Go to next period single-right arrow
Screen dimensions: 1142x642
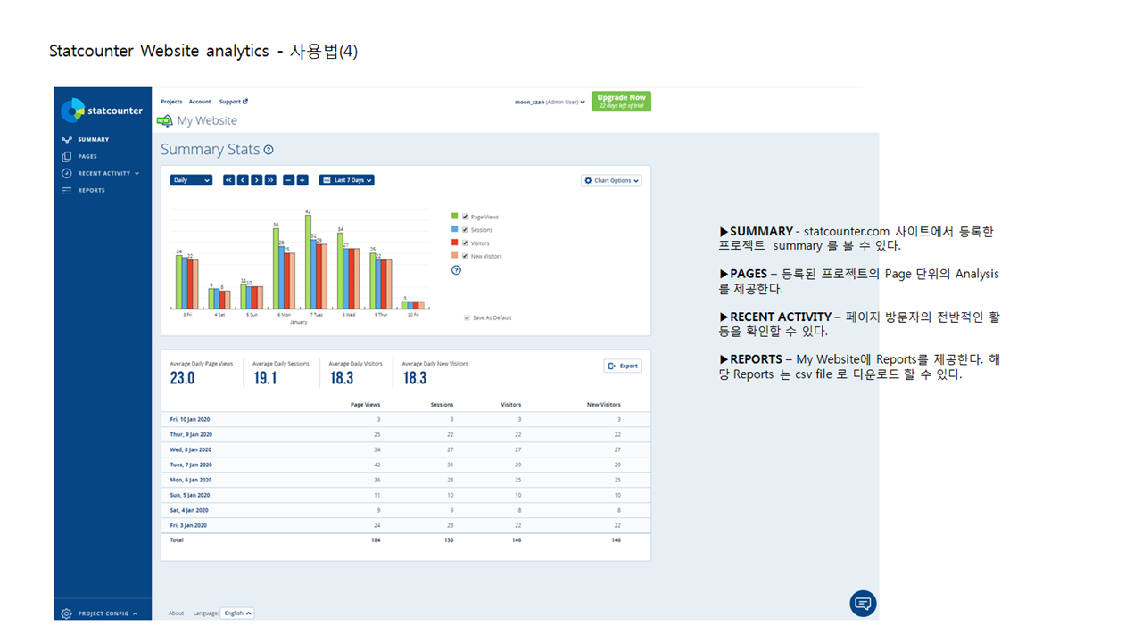pyautogui.click(x=256, y=180)
